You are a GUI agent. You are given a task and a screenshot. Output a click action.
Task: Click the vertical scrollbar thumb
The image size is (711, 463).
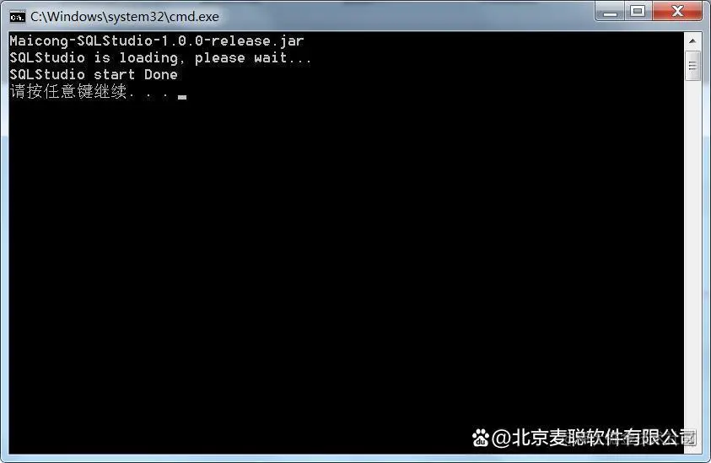coord(692,66)
